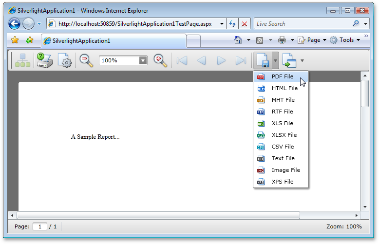Choose PDF File export option
The width and height of the screenshot is (379, 244).
[x=281, y=76]
